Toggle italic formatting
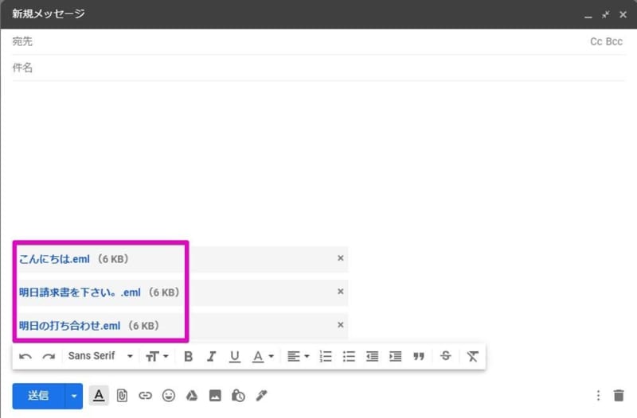This screenshot has height=418, width=637. (x=211, y=356)
